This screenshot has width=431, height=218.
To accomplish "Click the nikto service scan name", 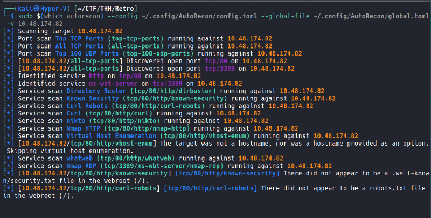I will pos(75,121).
